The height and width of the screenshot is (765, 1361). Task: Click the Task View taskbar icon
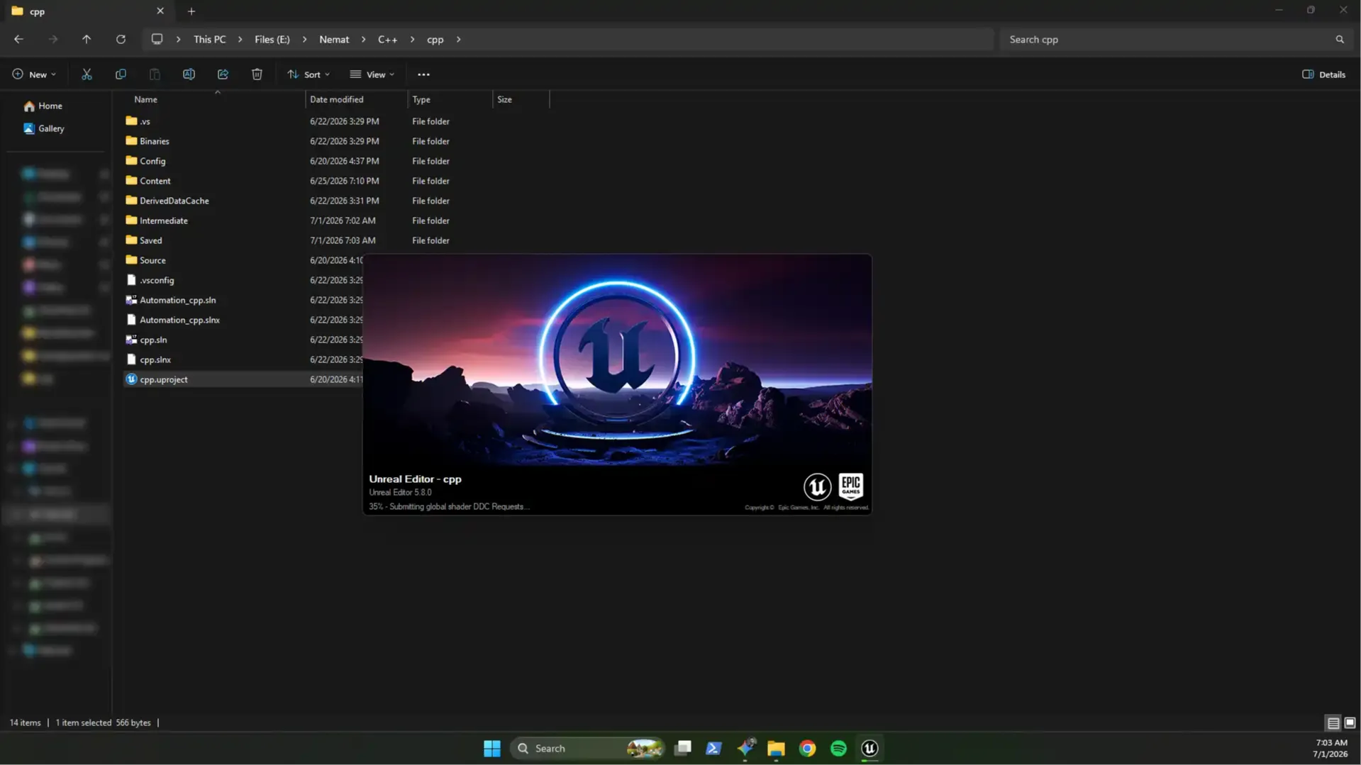(683, 749)
